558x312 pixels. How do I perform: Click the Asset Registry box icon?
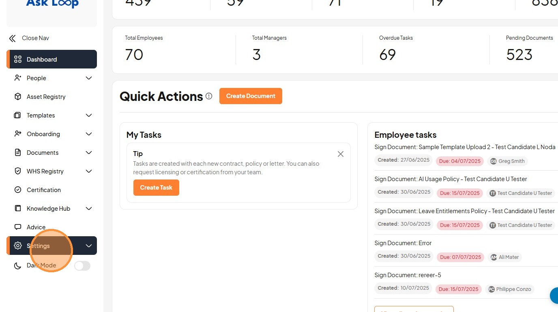[18, 97]
